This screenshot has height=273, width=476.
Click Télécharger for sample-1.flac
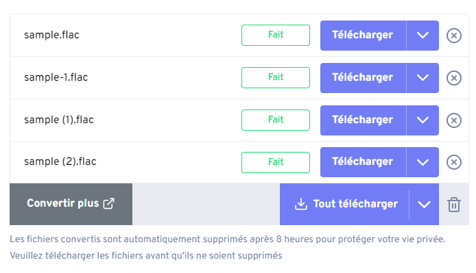coord(363,78)
